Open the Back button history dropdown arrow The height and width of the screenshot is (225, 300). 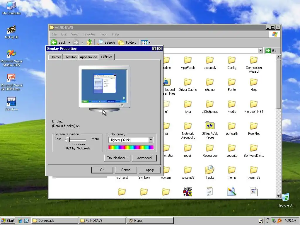69,42
